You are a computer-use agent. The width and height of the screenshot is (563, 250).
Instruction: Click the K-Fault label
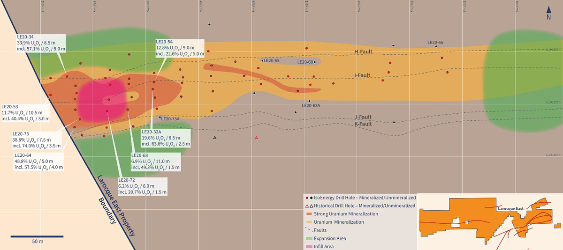(363, 124)
